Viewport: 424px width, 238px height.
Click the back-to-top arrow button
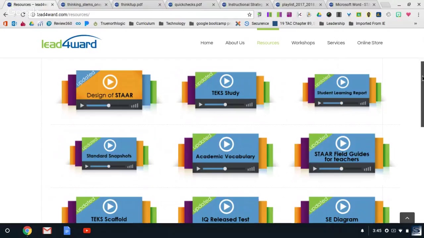(407, 218)
